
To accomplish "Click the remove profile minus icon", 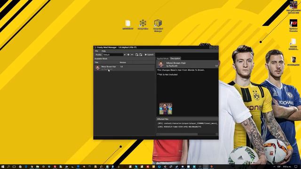I will [132, 54].
